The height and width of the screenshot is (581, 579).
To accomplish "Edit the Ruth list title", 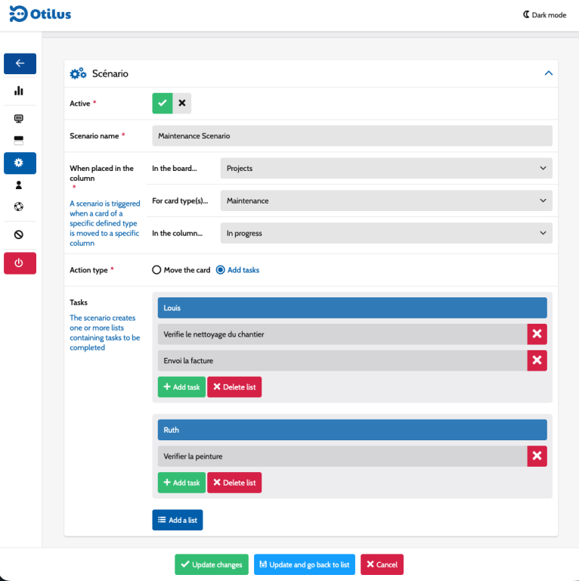I will [352, 430].
